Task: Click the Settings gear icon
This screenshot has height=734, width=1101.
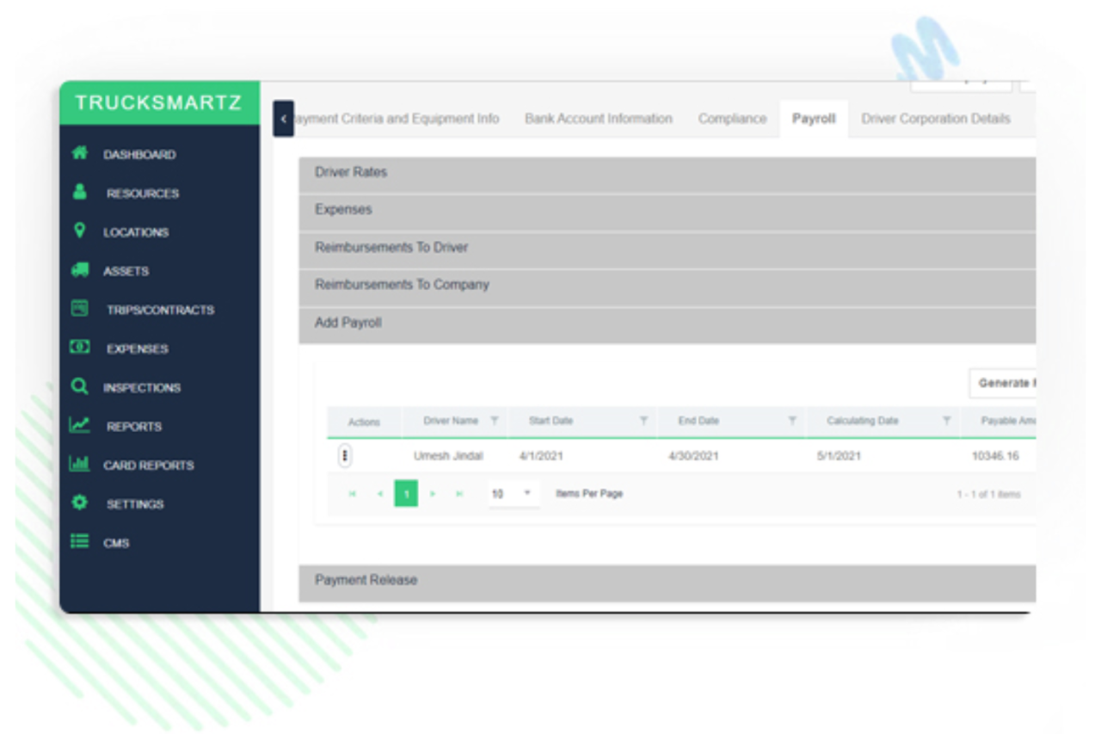Action: tap(80, 503)
